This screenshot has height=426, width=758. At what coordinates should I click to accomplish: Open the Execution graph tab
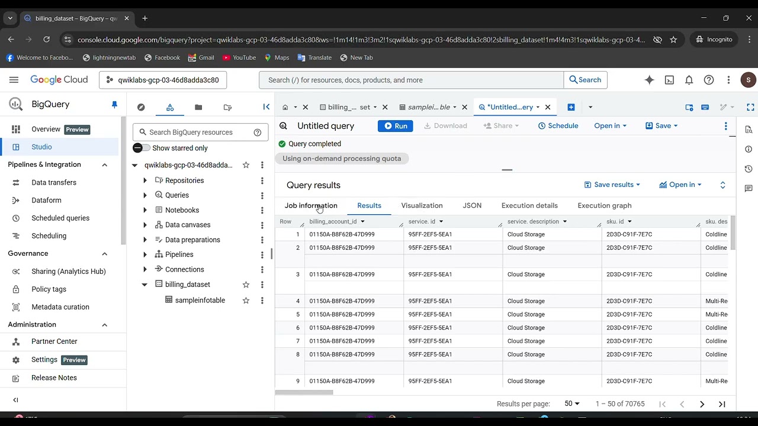(605, 205)
